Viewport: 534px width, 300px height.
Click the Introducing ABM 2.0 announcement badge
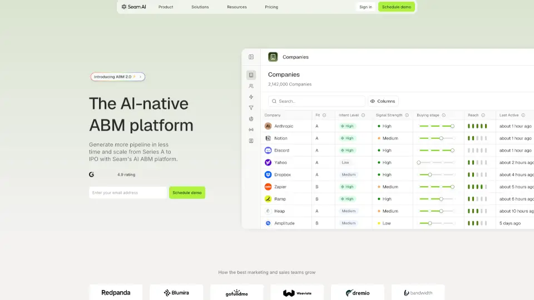[118, 77]
